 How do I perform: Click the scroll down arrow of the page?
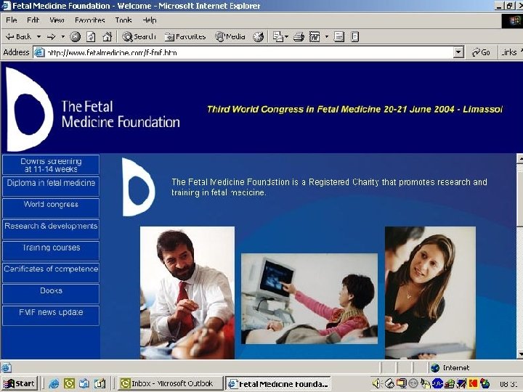pyautogui.click(x=519, y=354)
